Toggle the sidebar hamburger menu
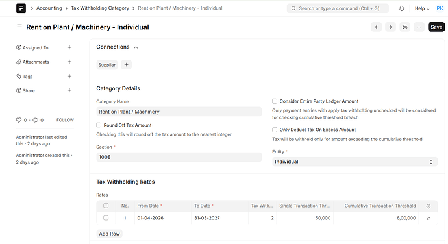448x244 pixels. [19, 27]
